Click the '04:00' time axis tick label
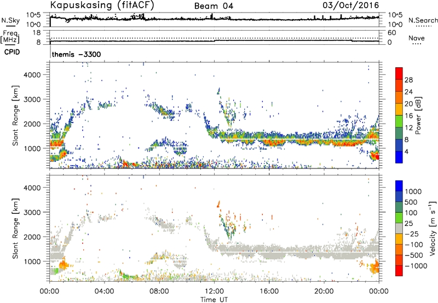Image resolution: width=438 pixels, height=303 pixels. pos(105,292)
